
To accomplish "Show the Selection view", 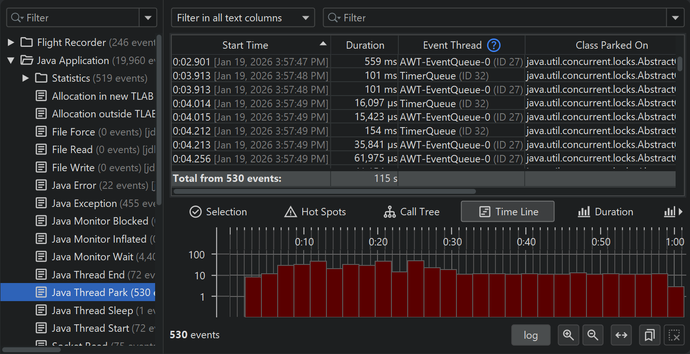I will click(x=218, y=212).
